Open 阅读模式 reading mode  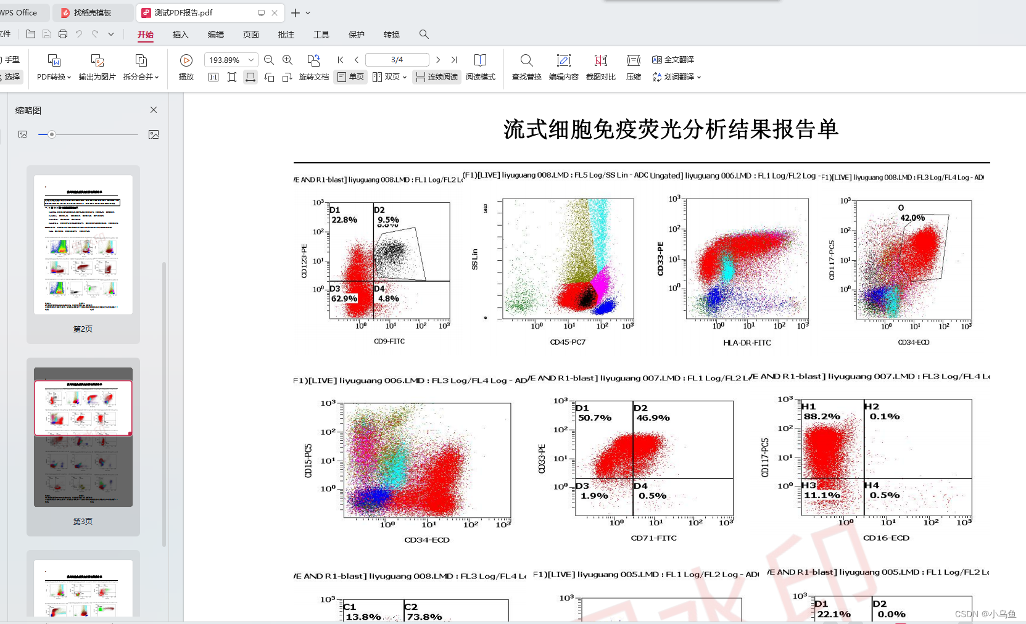click(481, 68)
